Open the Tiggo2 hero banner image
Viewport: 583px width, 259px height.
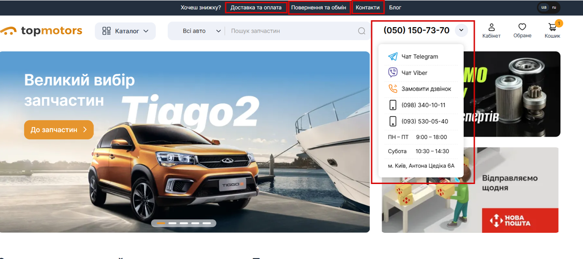[185, 142]
